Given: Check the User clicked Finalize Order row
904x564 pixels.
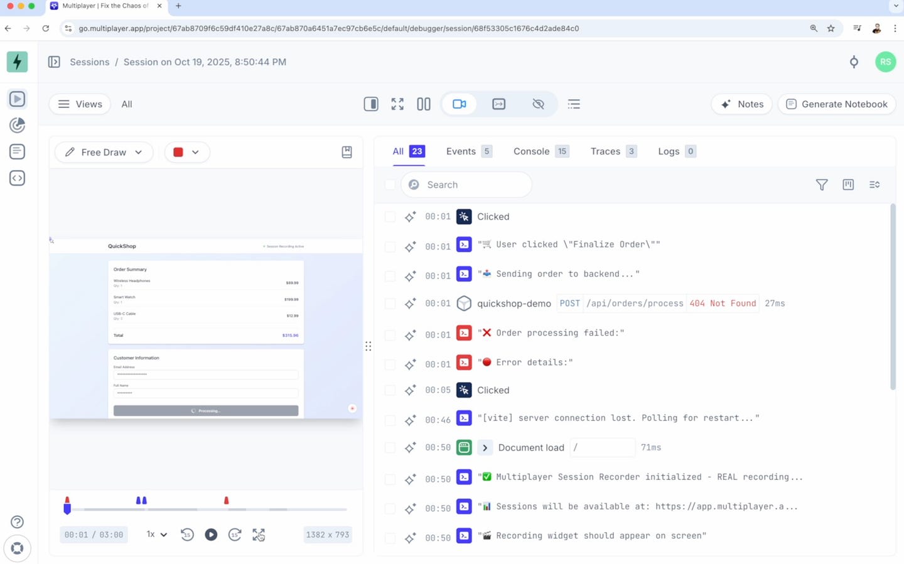Looking at the screenshot, I should tap(390, 247).
